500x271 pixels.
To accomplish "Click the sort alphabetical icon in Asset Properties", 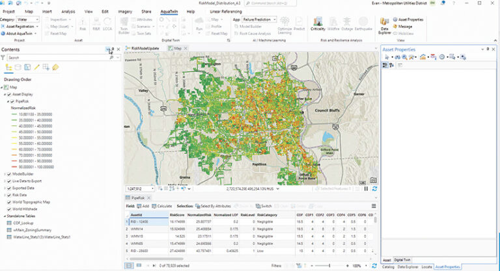I will click(391, 65).
